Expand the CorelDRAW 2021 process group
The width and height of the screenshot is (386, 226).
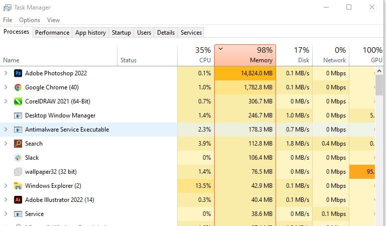point(6,101)
